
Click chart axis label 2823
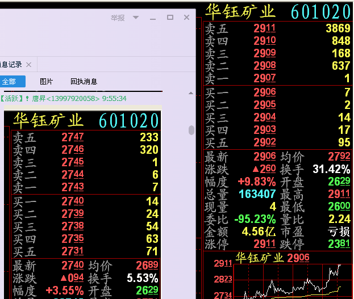click(x=223, y=279)
